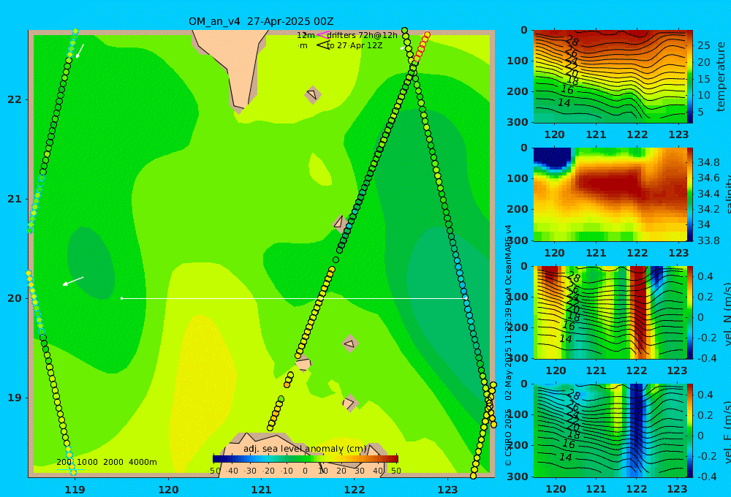Click the vel. E colorbar

(689, 430)
